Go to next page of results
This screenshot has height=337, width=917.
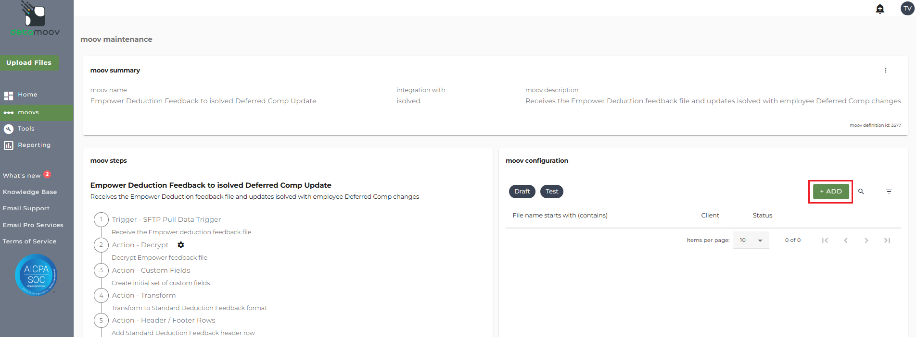866,241
